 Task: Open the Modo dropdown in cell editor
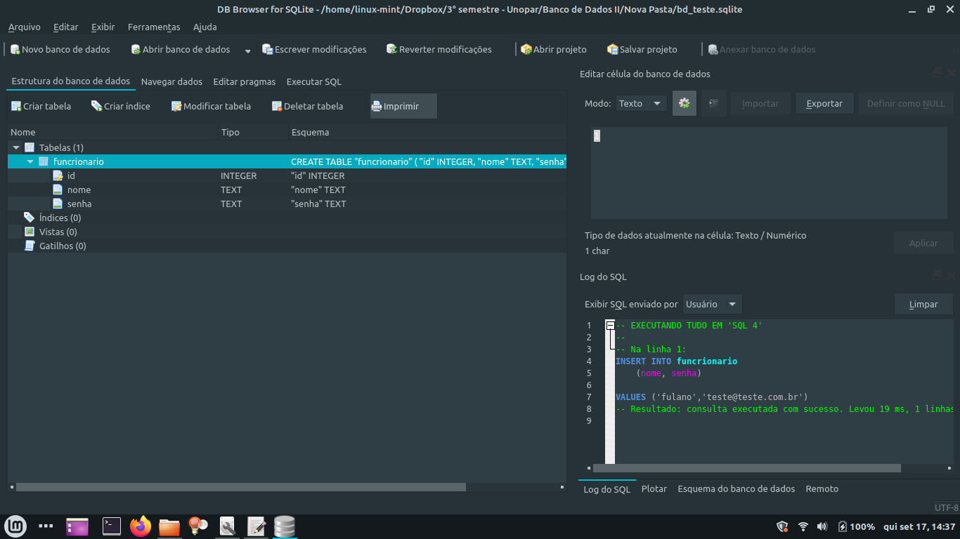640,102
